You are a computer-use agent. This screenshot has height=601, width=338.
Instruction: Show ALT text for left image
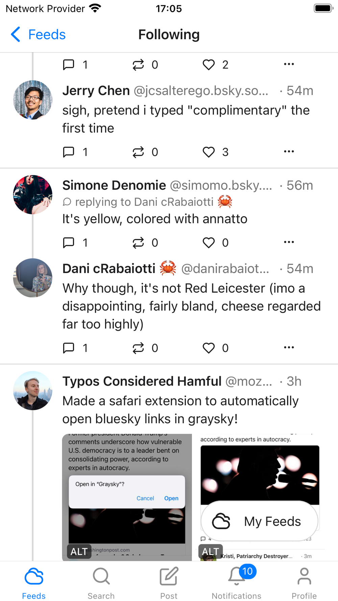click(79, 551)
